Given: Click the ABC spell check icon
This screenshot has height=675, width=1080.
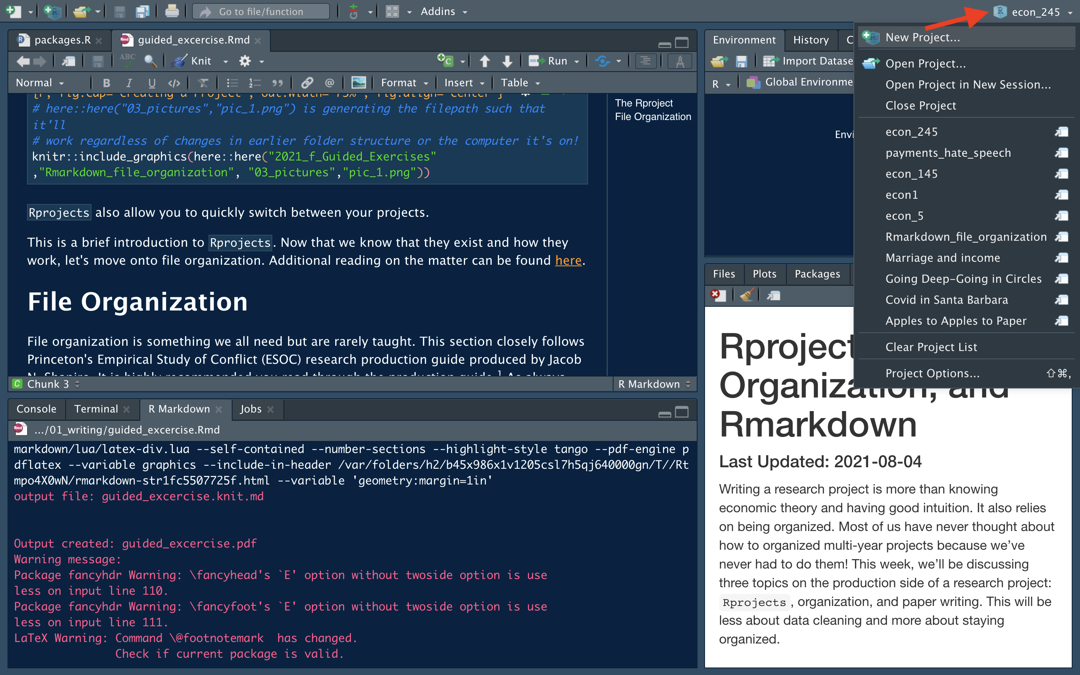Looking at the screenshot, I should (127, 60).
